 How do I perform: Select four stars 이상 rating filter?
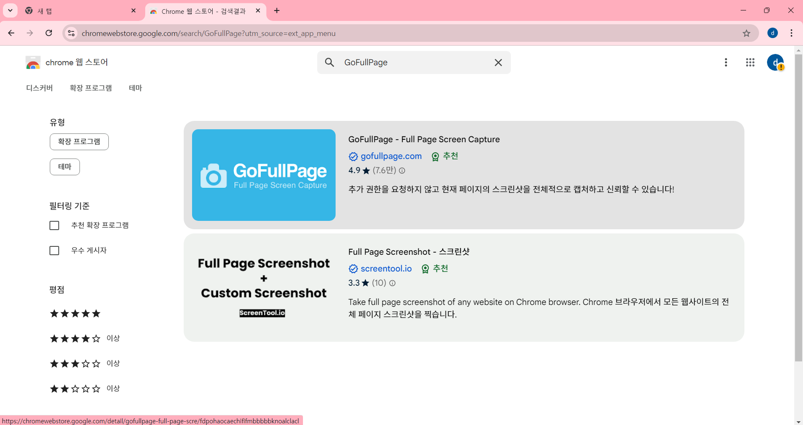pos(85,338)
